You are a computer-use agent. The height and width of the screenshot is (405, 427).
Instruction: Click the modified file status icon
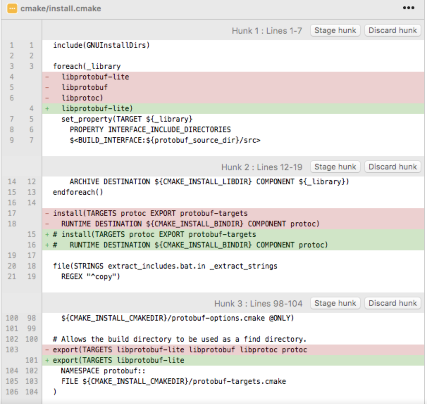(12, 8)
